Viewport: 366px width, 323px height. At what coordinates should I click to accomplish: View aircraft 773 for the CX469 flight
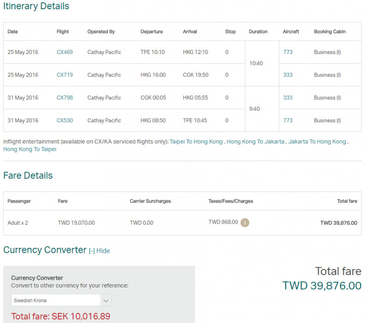pyautogui.click(x=288, y=52)
